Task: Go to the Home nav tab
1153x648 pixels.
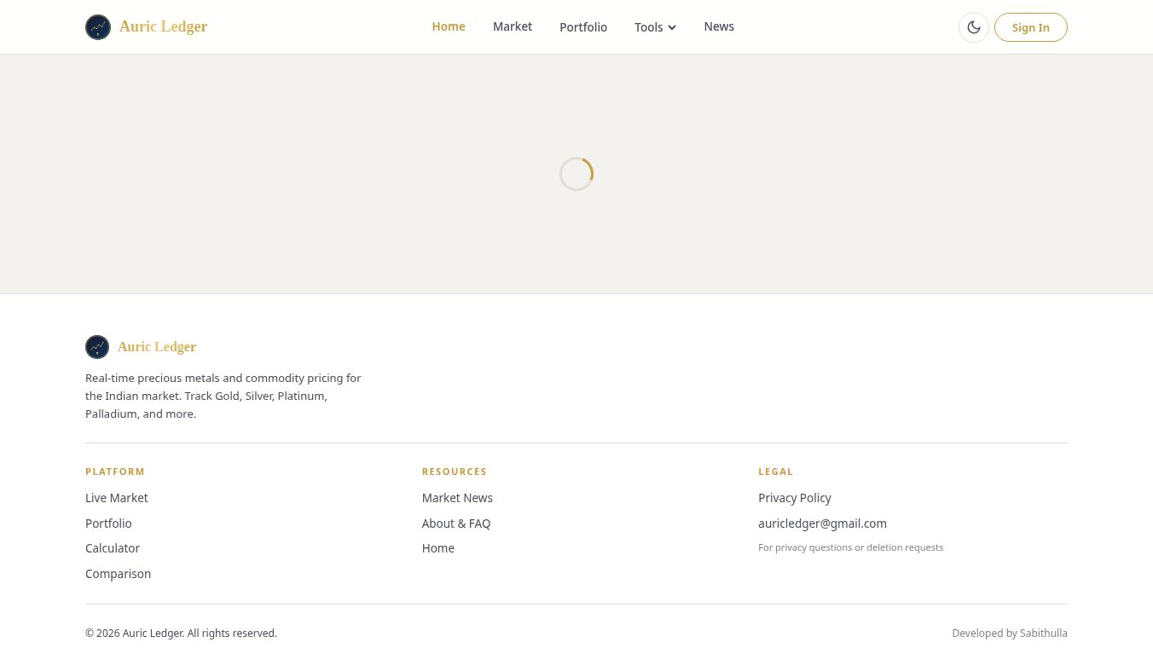Action: pos(449,26)
